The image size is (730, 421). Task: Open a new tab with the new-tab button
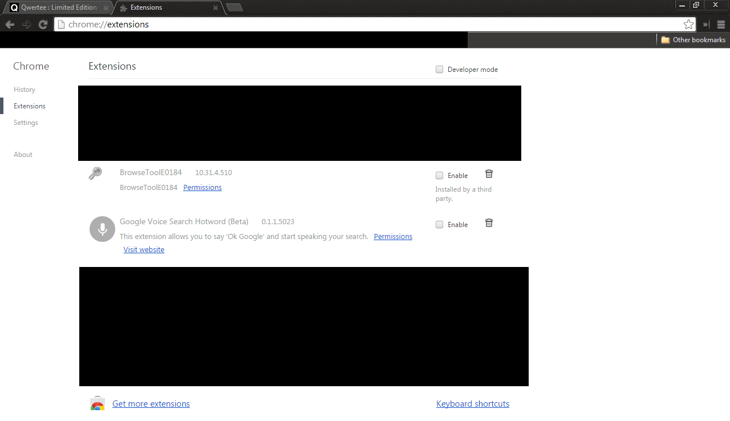[234, 7]
